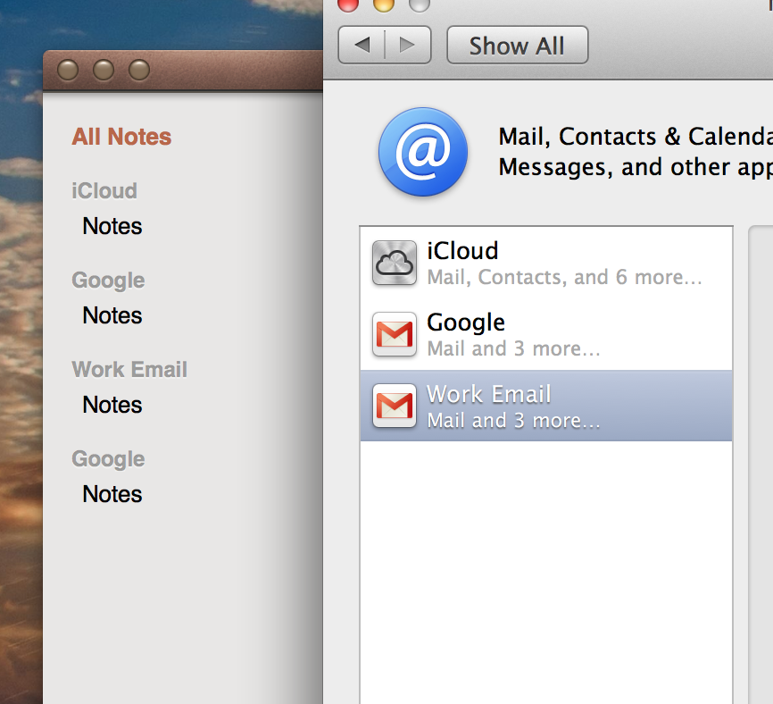Select Notes folder under first Google heading
This screenshot has width=773, height=704.
(x=112, y=315)
